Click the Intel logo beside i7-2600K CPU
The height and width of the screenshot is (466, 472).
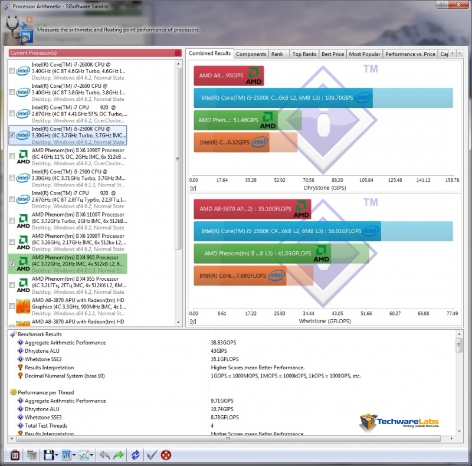23,71
